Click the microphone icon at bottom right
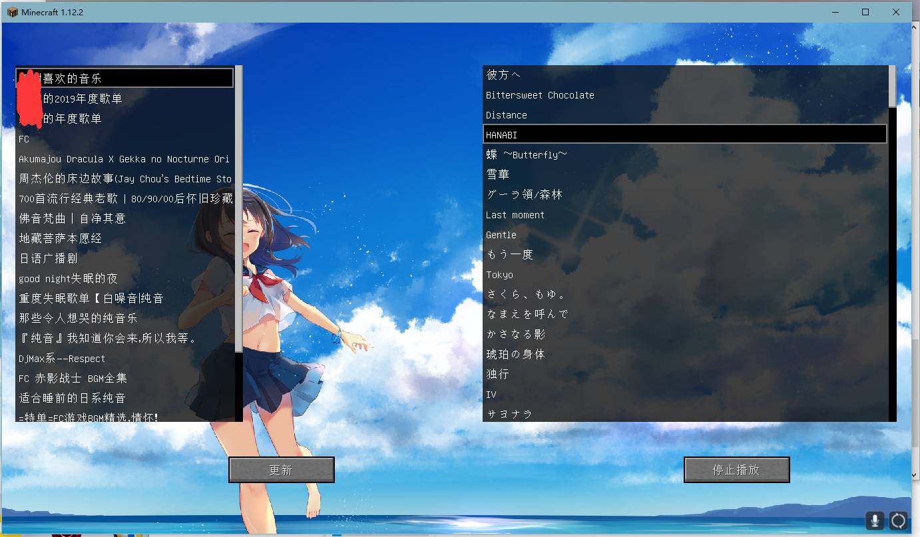This screenshot has height=537, width=920. tap(875, 520)
